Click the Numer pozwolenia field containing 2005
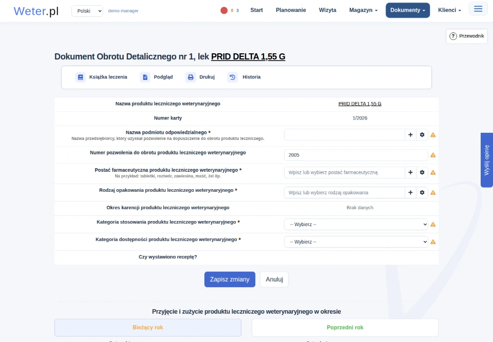 point(356,155)
